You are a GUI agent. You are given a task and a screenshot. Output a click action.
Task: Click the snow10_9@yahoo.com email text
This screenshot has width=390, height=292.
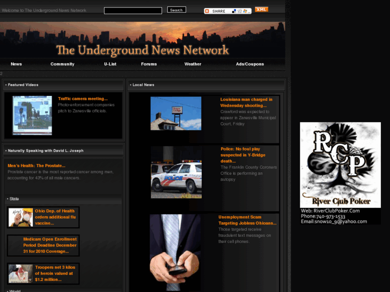pyautogui.click(x=341, y=221)
